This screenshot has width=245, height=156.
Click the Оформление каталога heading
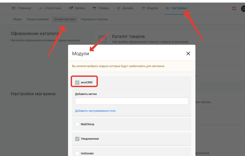(35, 33)
